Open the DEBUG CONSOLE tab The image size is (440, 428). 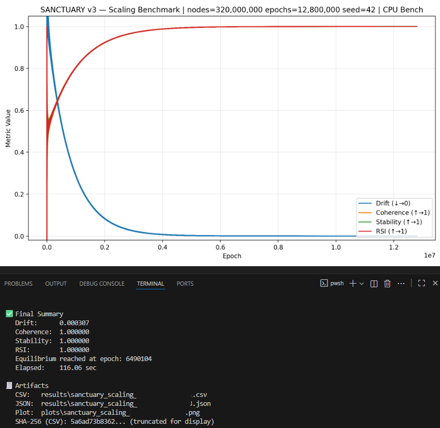pos(102,284)
